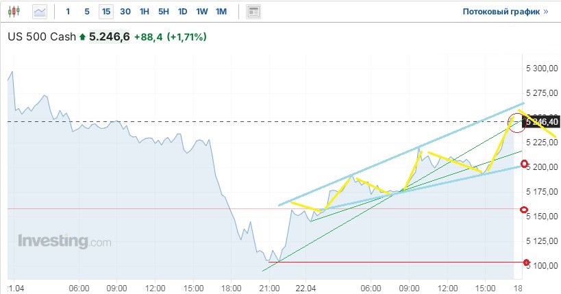This screenshot has height=294, width=561.
Task: Click the 5 246,40 current price label
Action: click(x=541, y=122)
